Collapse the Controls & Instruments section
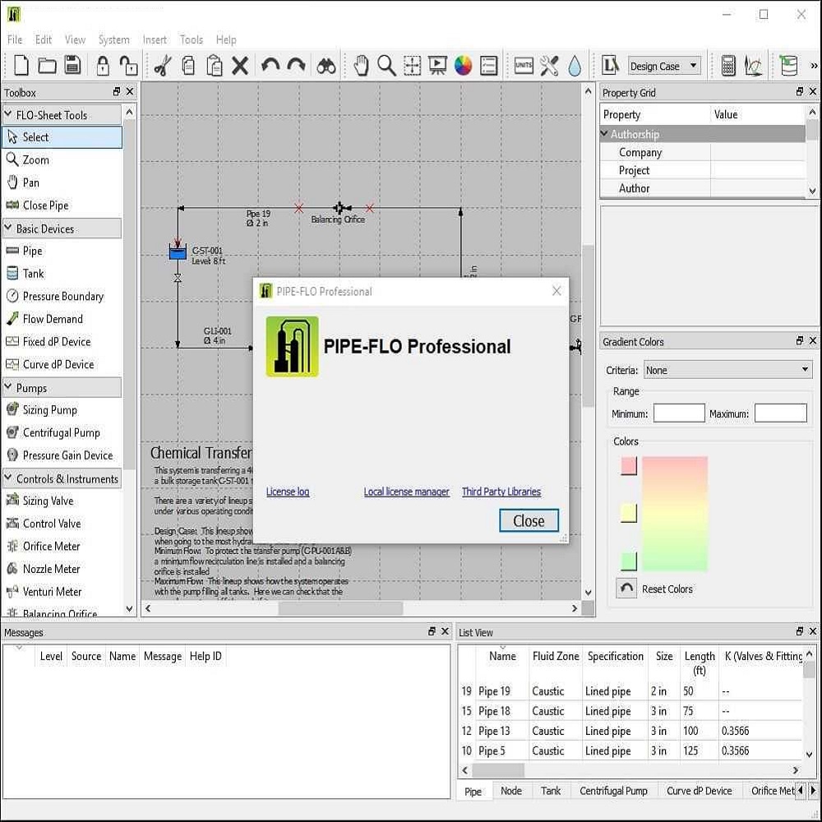The width and height of the screenshot is (822, 822). click(x=8, y=478)
